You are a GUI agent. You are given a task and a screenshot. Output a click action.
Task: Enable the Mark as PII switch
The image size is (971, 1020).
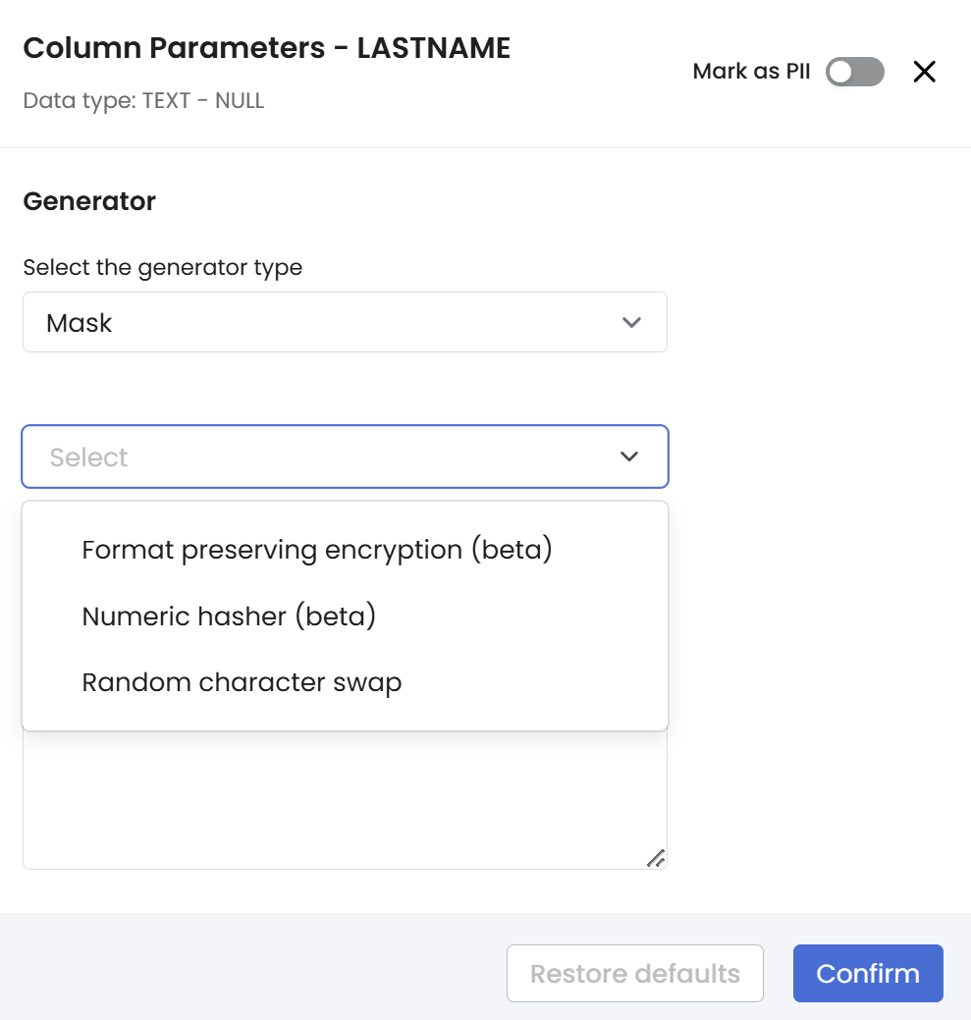854,72
